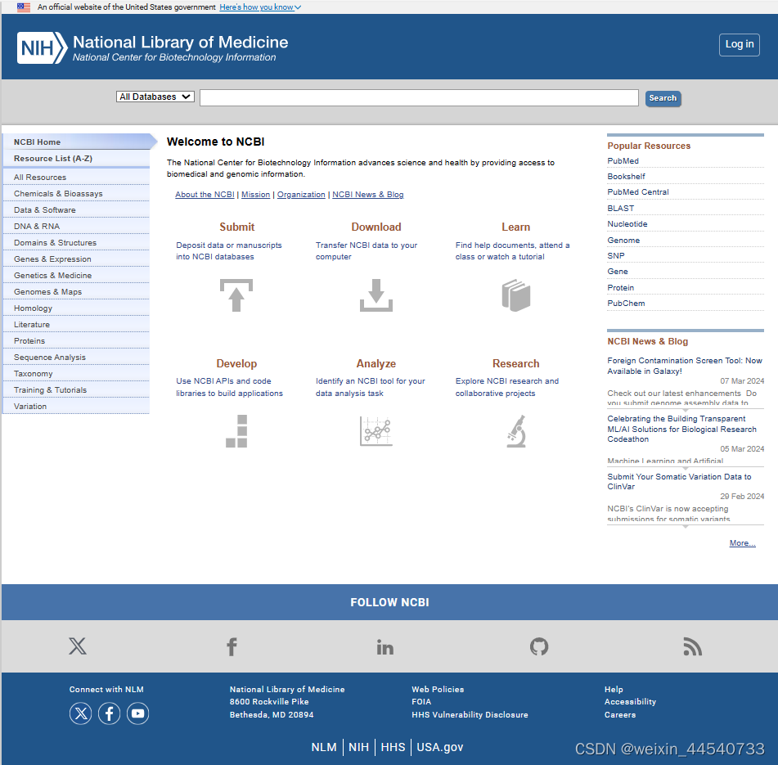Open Variation in the sidebar

coord(76,407)
